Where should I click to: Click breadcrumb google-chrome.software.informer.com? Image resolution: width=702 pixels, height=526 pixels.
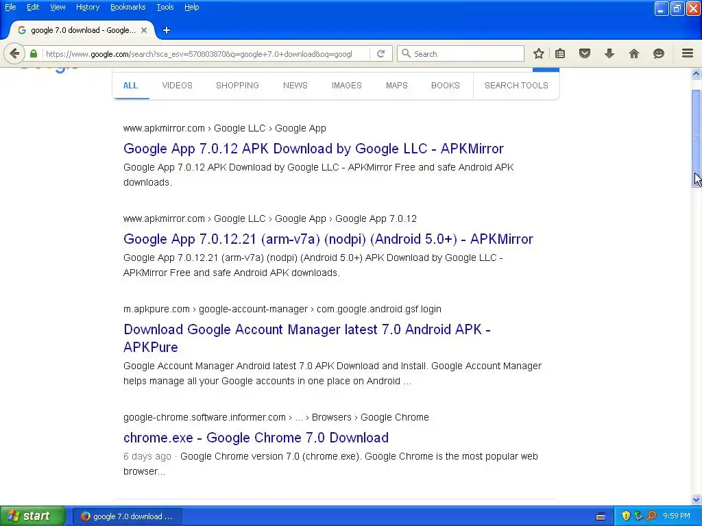tap(276, 417)
